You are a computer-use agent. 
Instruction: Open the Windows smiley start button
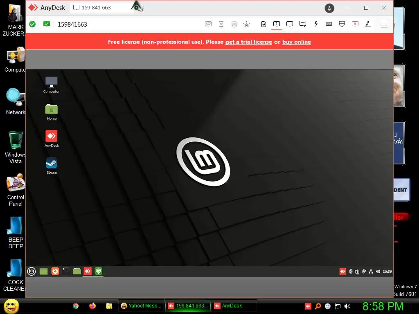11,306
